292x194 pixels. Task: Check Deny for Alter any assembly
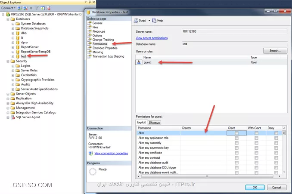pos(276,143)
